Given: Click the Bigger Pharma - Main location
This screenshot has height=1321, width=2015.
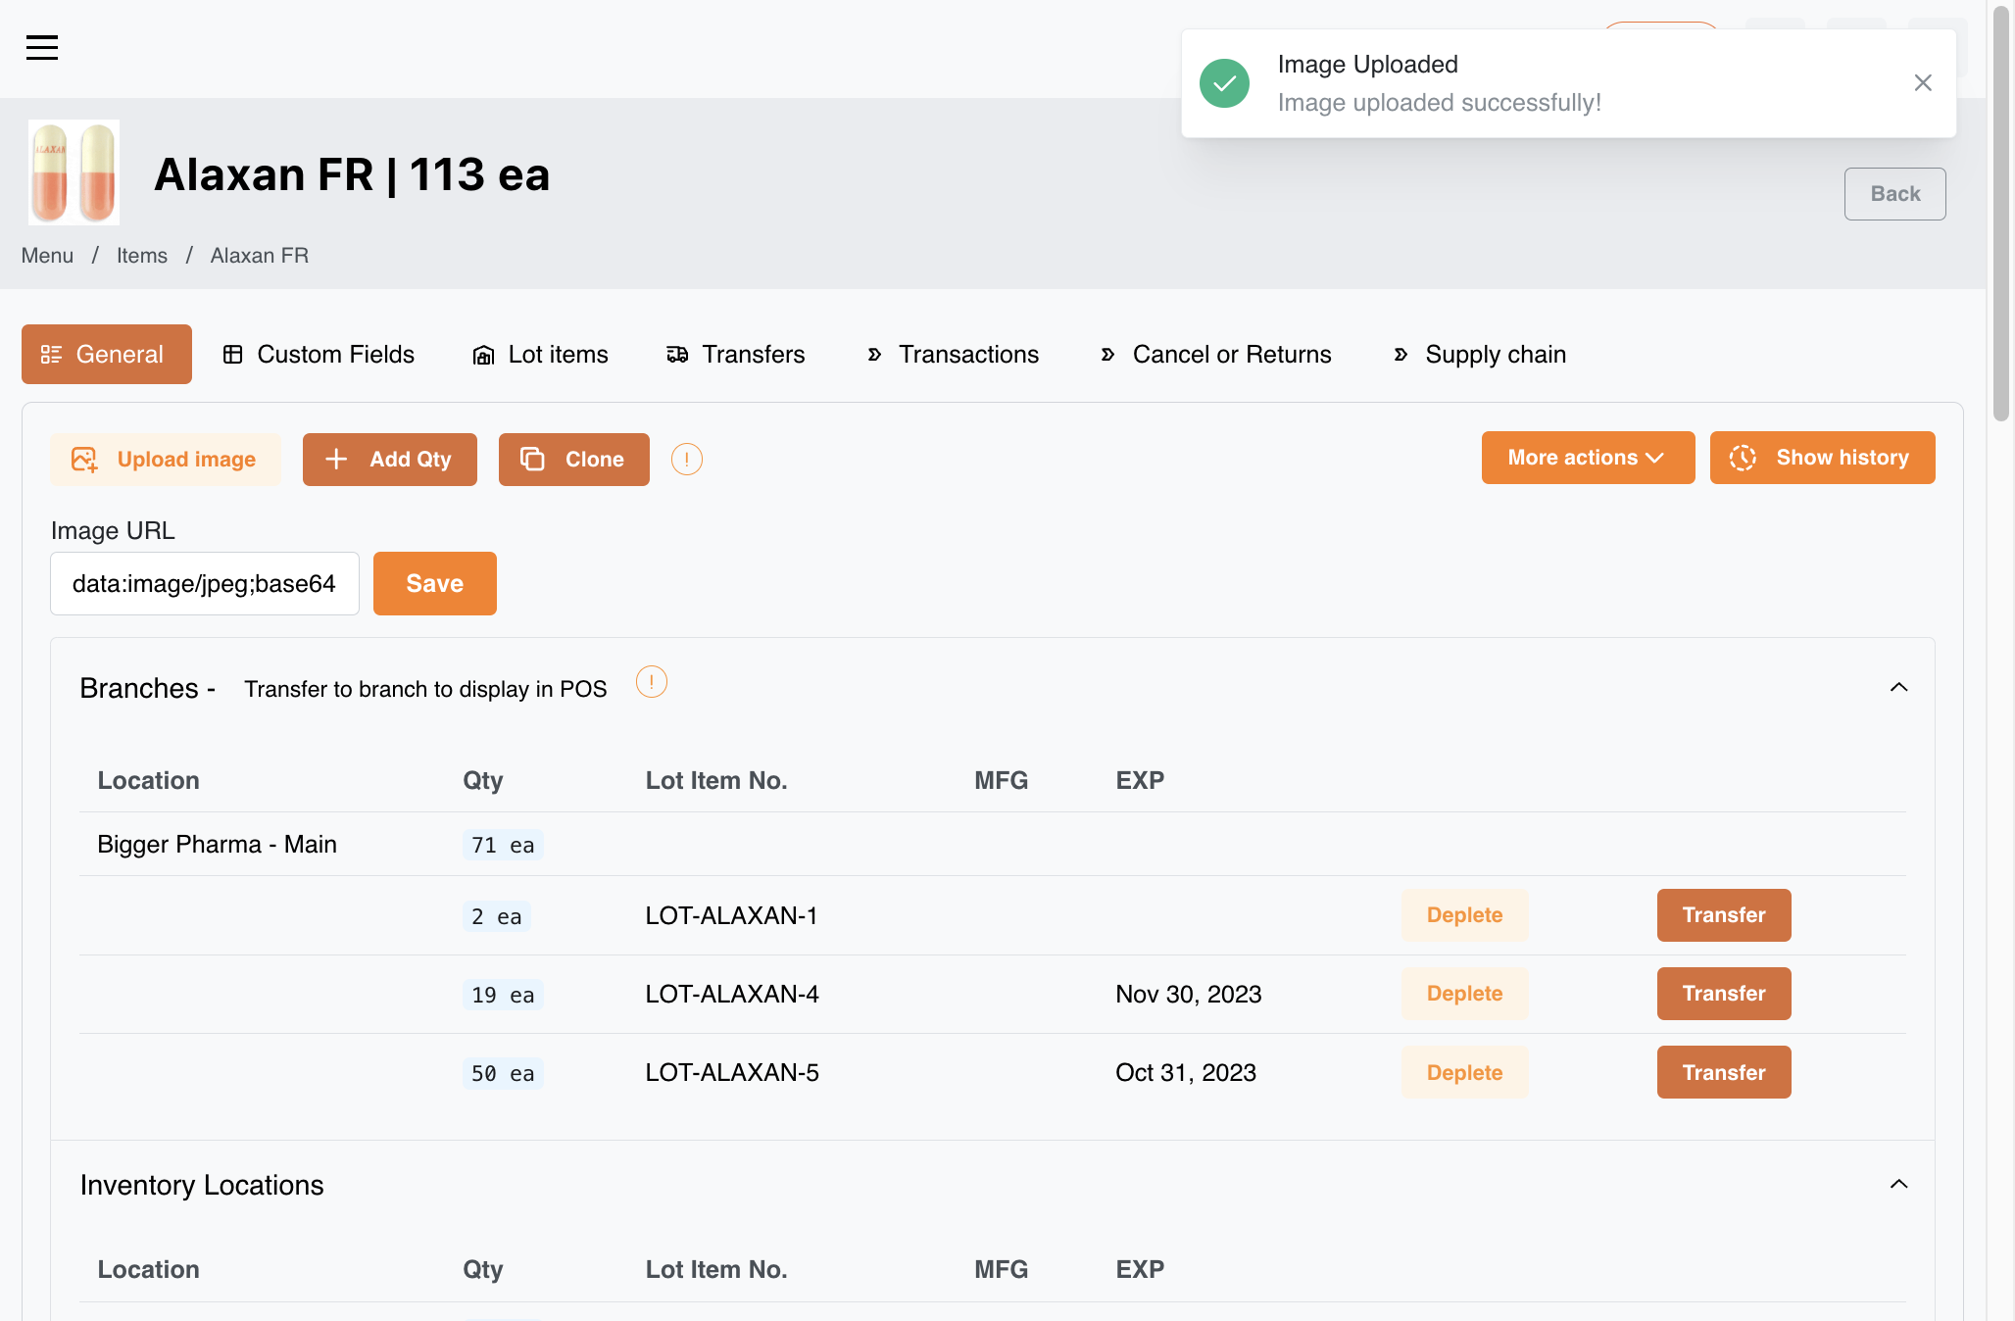Looking at the screenshot, I should click(x=217, y=845).
